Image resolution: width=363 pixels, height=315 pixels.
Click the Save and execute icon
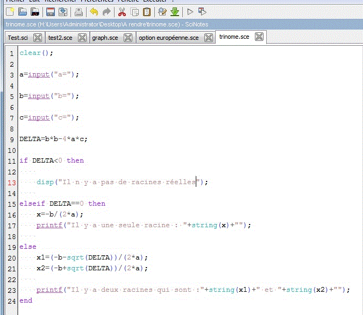pyautogui.click(x=202, y=11)
